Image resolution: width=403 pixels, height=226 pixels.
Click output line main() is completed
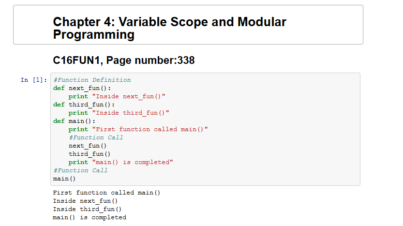[x=90, y=217]
